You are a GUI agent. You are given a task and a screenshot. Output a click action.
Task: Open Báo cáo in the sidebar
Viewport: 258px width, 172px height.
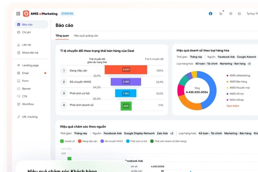tap(32, 25)
